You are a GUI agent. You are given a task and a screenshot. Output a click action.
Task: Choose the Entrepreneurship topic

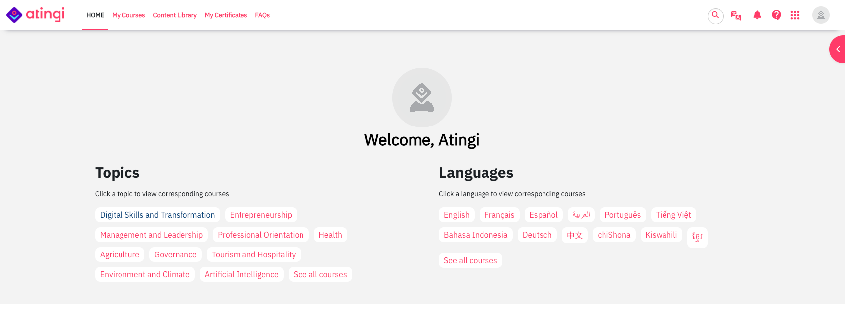pyautogui.click(x=261, y=215)
